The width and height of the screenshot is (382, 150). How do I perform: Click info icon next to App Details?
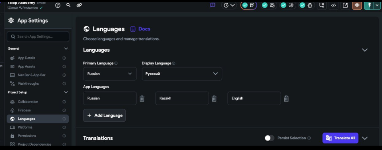tap(64, 58)
